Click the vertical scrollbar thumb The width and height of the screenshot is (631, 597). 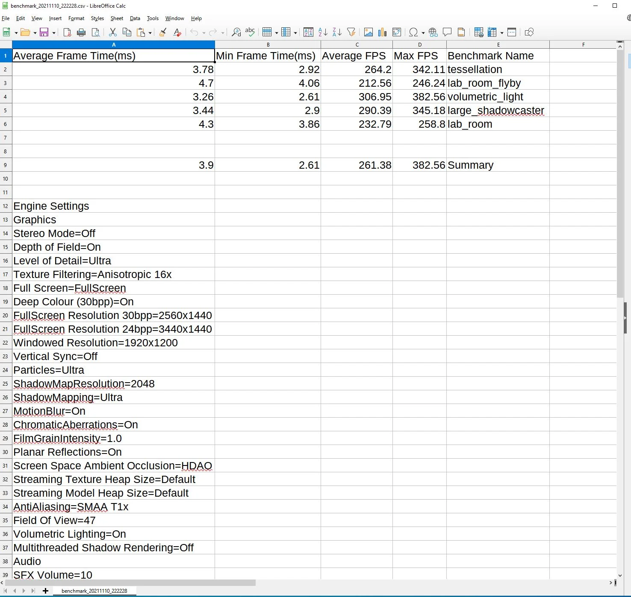tap(620, 173)
